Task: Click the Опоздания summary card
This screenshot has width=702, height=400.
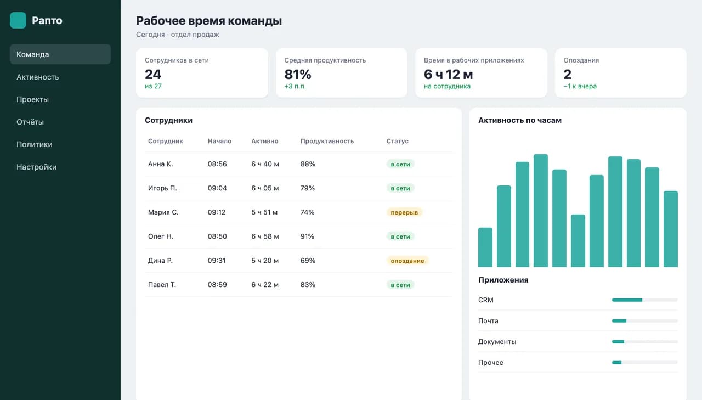Action: tap(621, 73)
